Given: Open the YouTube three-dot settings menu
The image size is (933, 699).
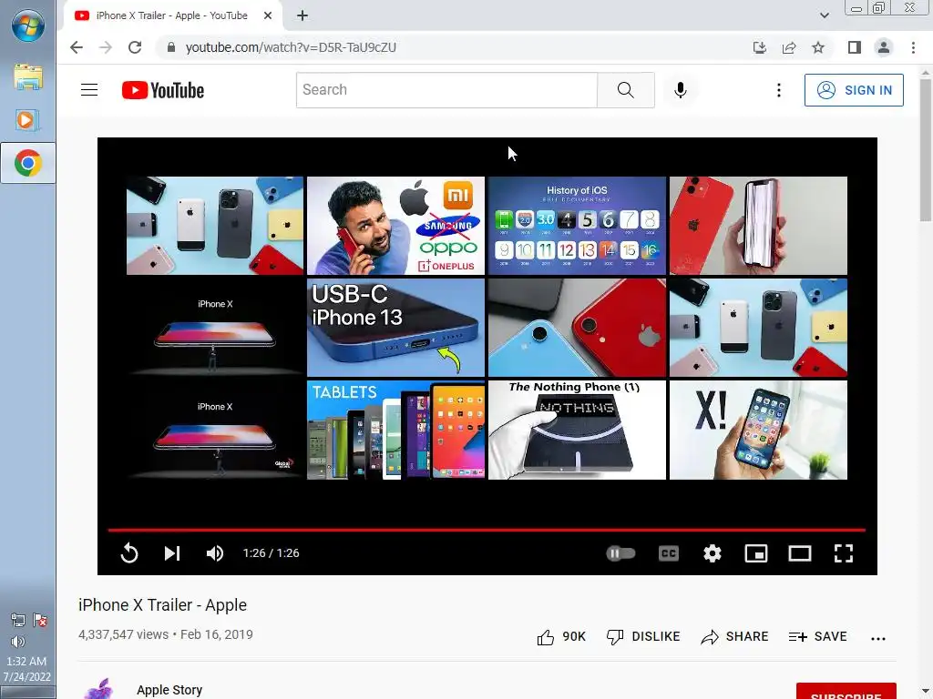Looking at the screenshot, I should [x=778, y=90].
